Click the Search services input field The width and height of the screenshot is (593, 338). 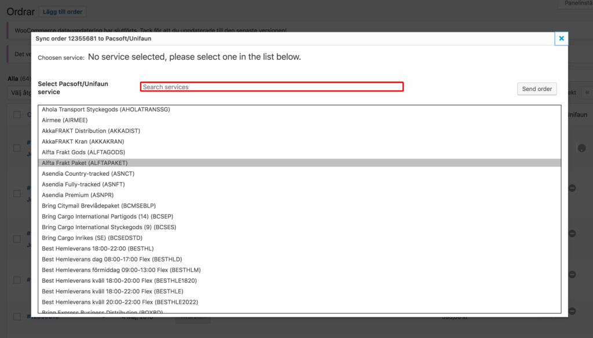pos(272,87)
